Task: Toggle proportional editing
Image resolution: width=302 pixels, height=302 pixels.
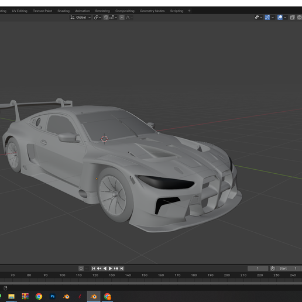Action: tap(122, 18)
